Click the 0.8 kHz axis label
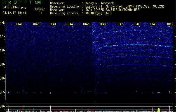Viewport: 176px width, 112px height. tap(2, 78)
